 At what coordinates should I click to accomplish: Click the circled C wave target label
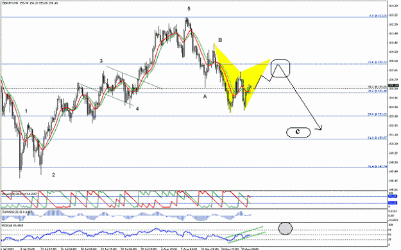click(298, 132)
